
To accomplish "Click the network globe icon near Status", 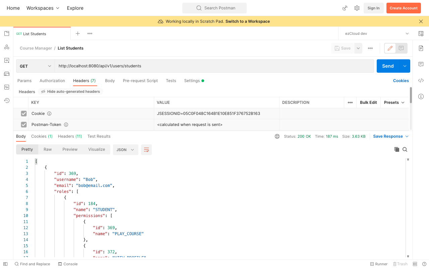I will (277, 136).
